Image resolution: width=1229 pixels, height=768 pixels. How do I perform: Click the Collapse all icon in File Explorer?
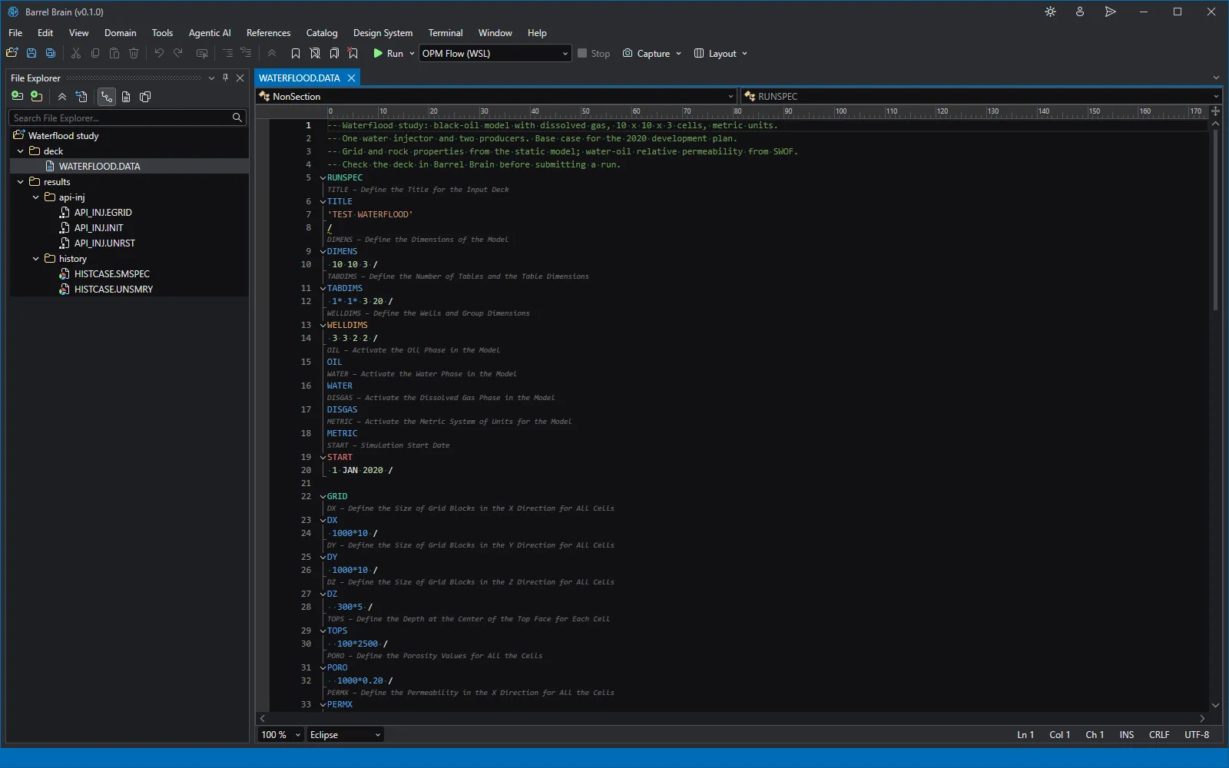(62, 97)
